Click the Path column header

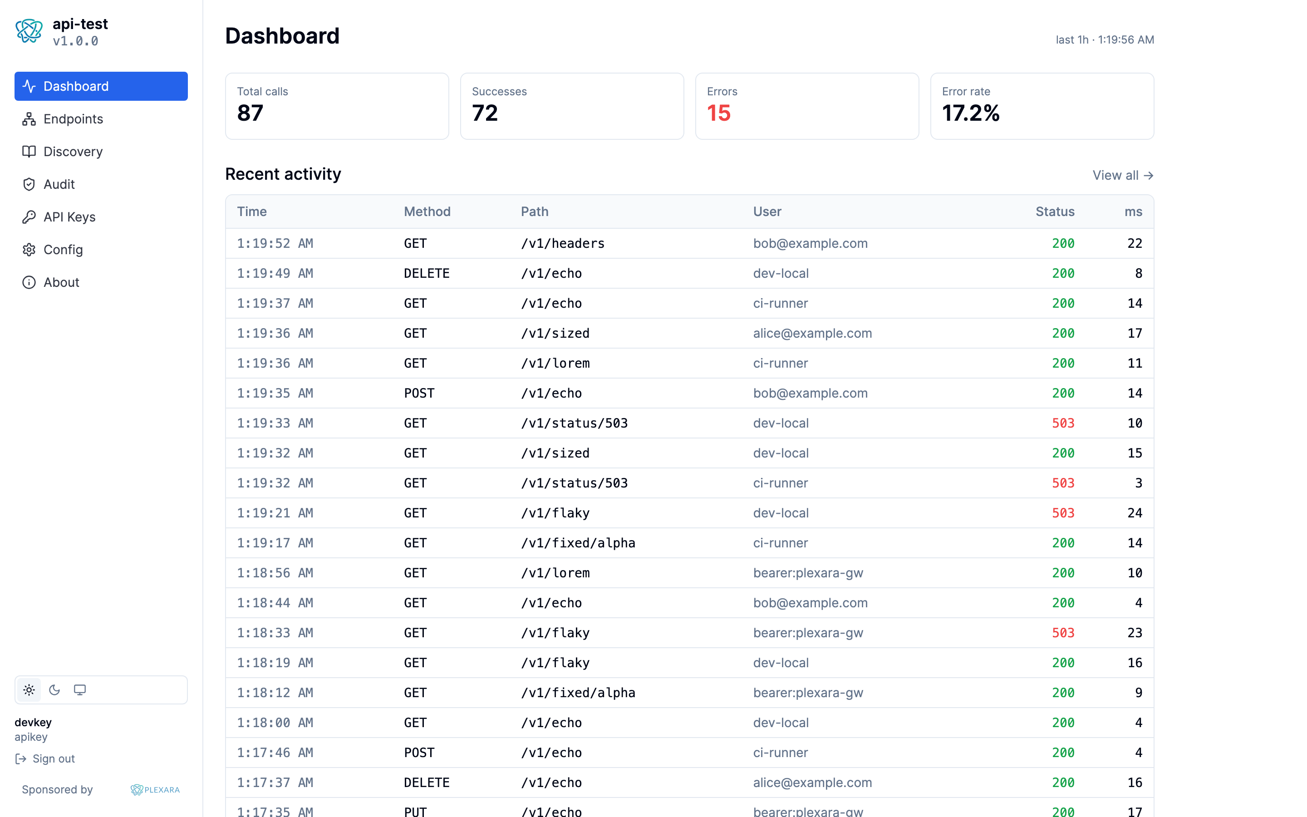click(x=535, y=211)
